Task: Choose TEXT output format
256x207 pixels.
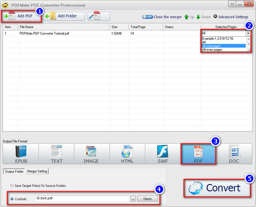Action: pos(56,154)
